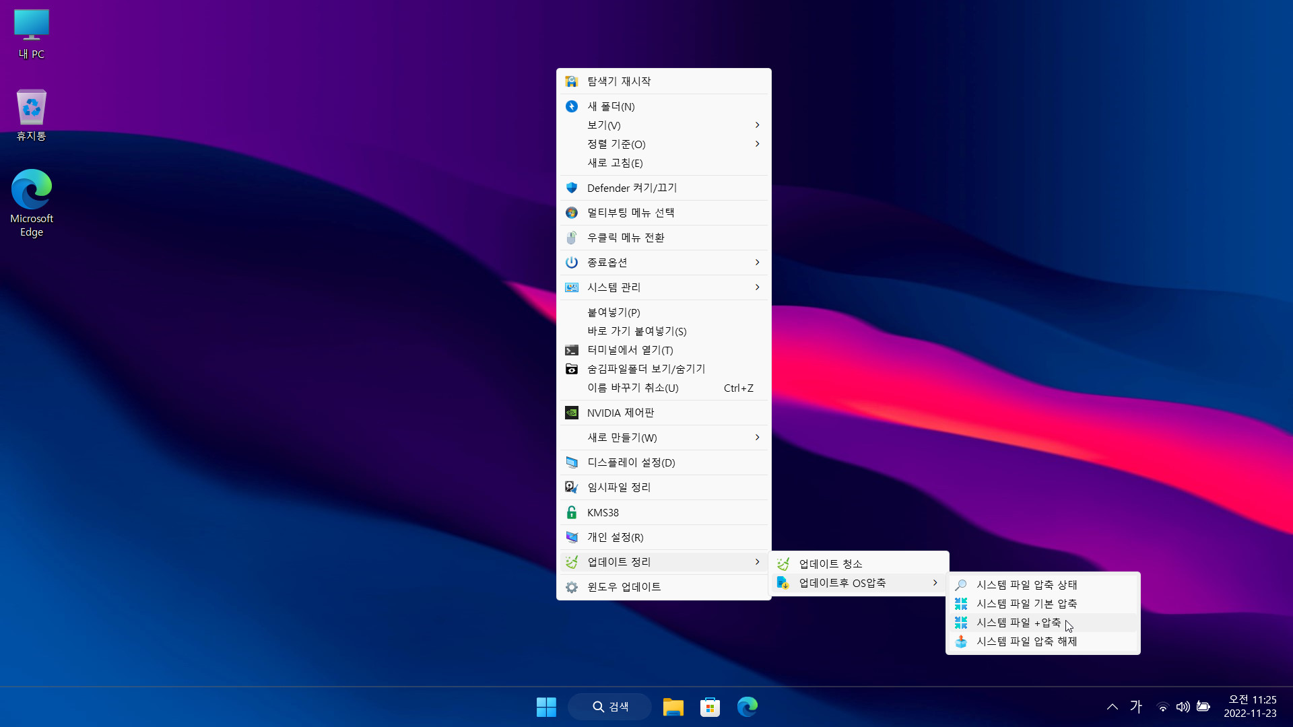The image size is (1293, 727).
Task: Expand the 정렬 기준(O) submenu arrow
Action: point(758,144)
